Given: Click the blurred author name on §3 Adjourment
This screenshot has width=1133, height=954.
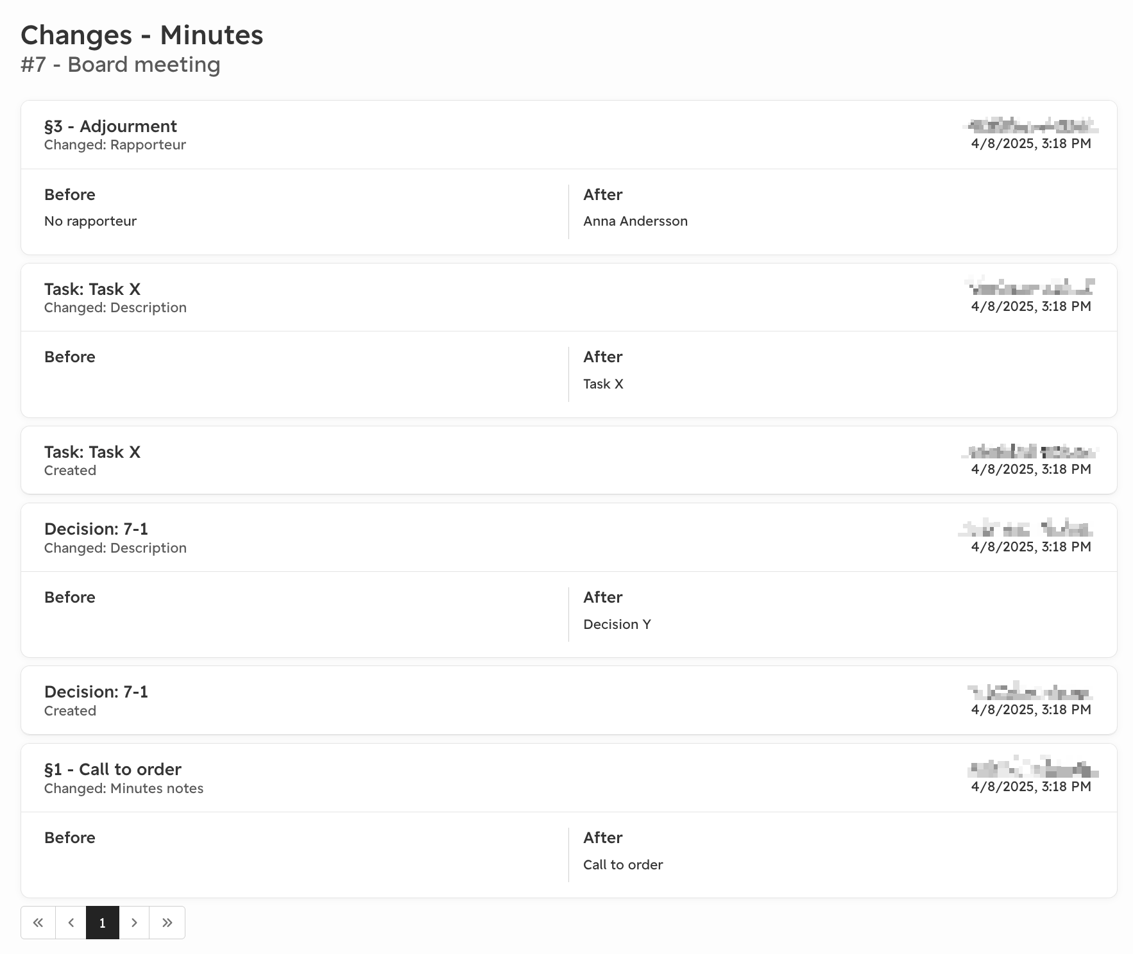Looking at the screenshot, I should [x=1031, y=125].
